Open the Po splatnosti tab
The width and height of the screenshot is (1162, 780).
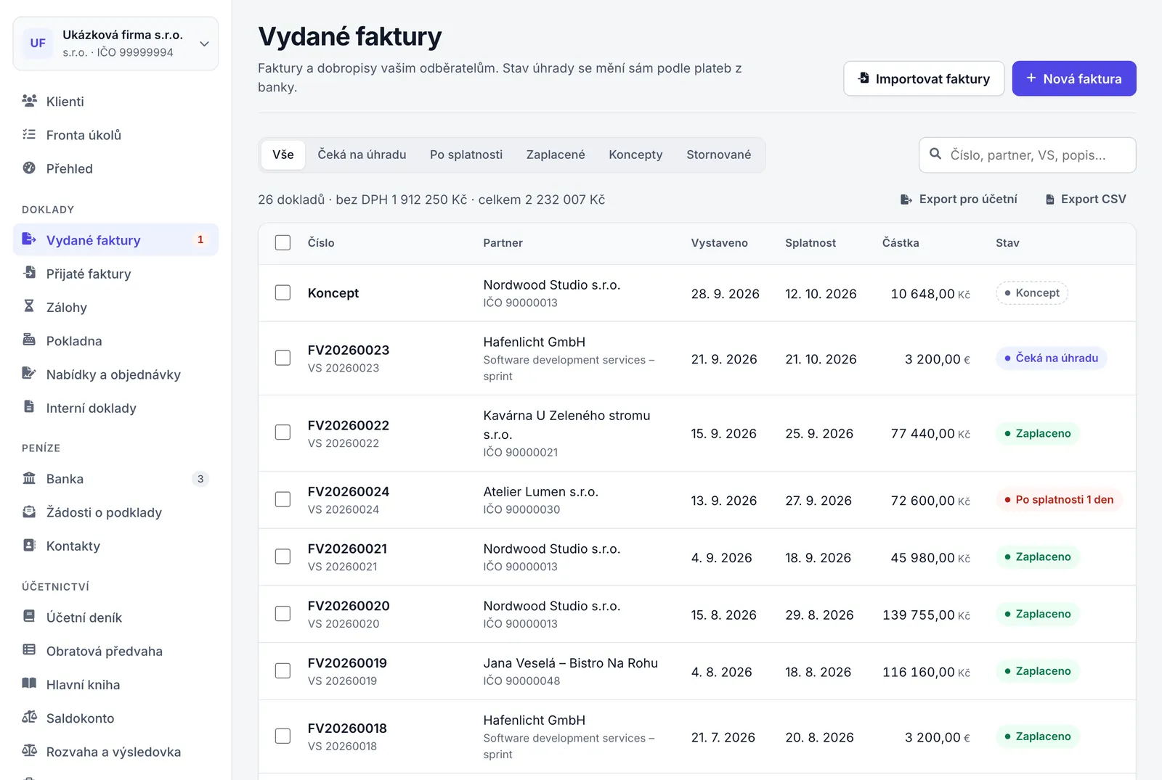pyautogui.click(x=466, y=155)
